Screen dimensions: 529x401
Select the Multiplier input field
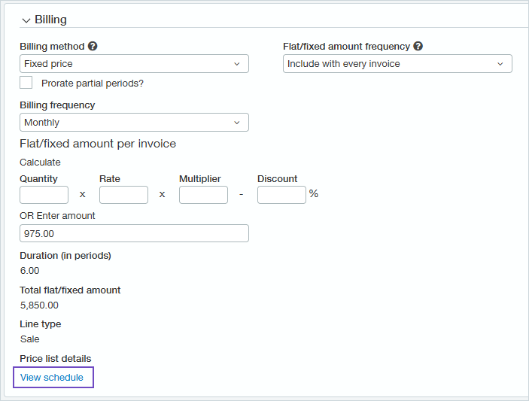tap(203, 195)
